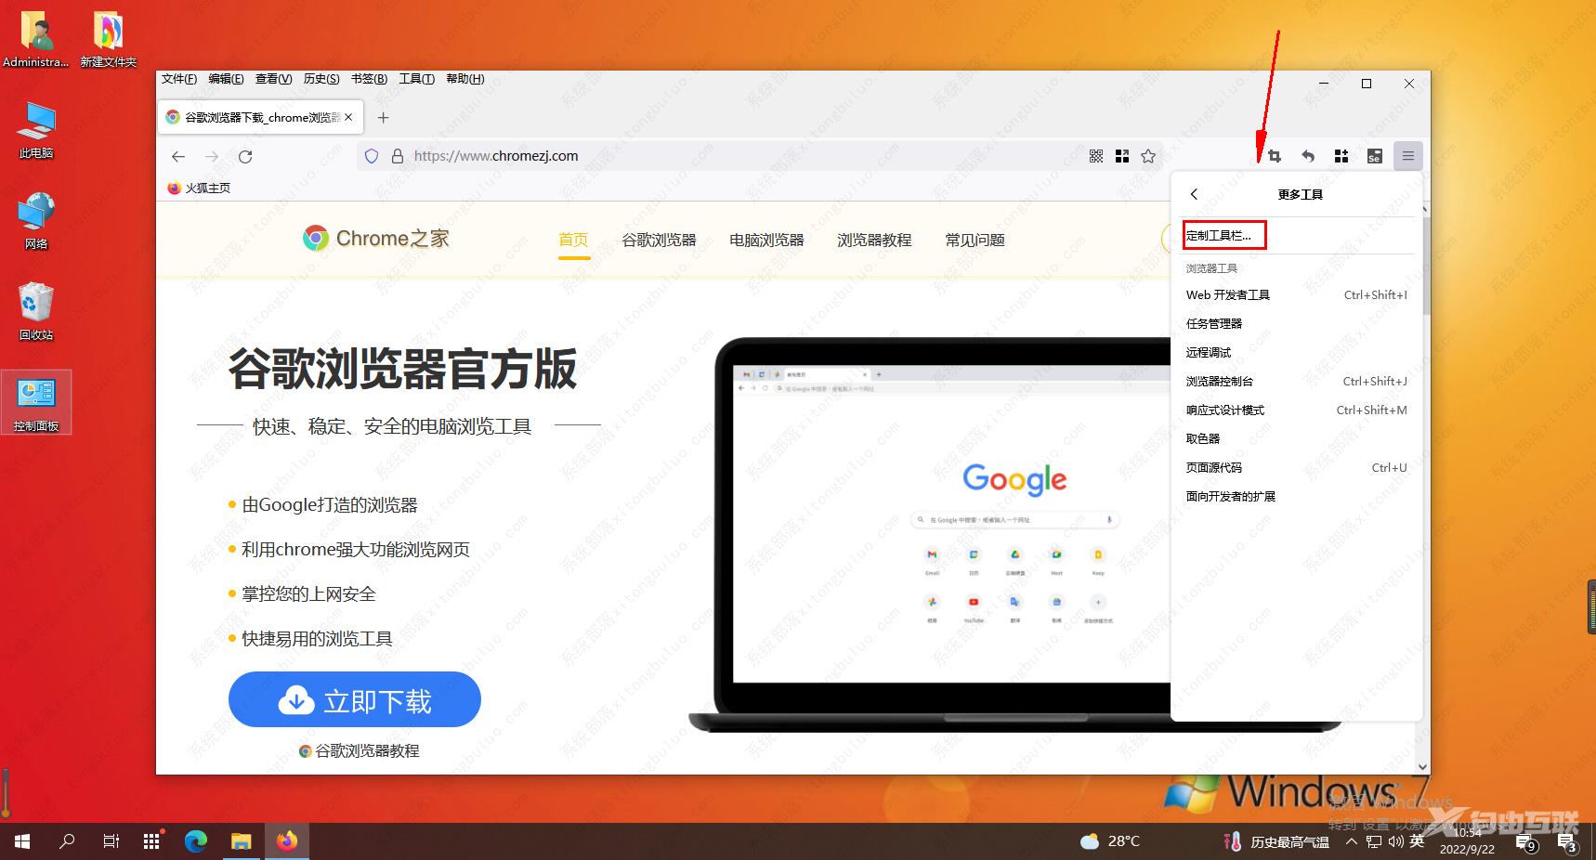Screen dimensions: 1596x860
Task: Open the 历史(S) menu
Action: coord(321,79)
